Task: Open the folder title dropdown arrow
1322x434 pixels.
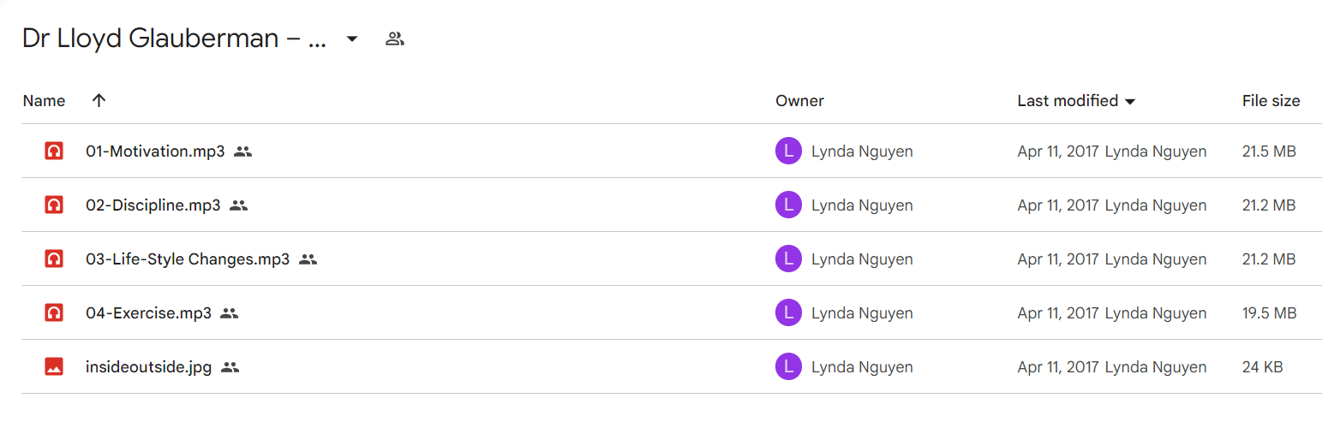Action: click(x=351, y=39)
